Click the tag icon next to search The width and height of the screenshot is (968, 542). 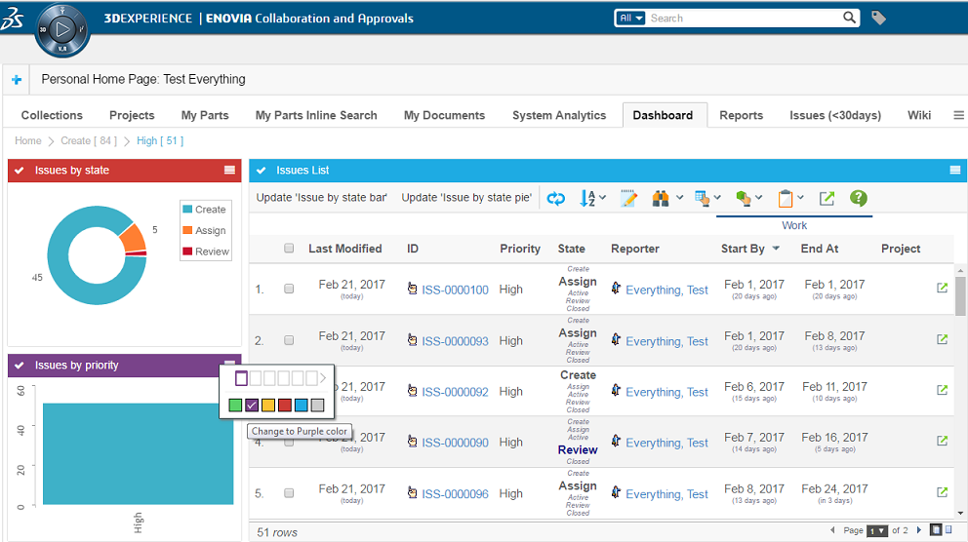(878, 18)
